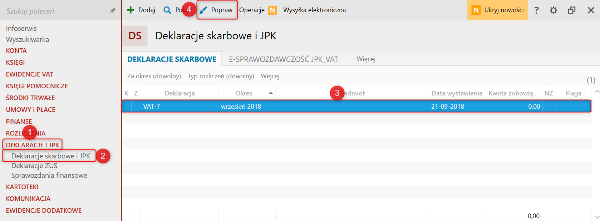Open Wysyłka elektroniczna
The width and height of the screenshot is (600, 221).
coord(314,10)
